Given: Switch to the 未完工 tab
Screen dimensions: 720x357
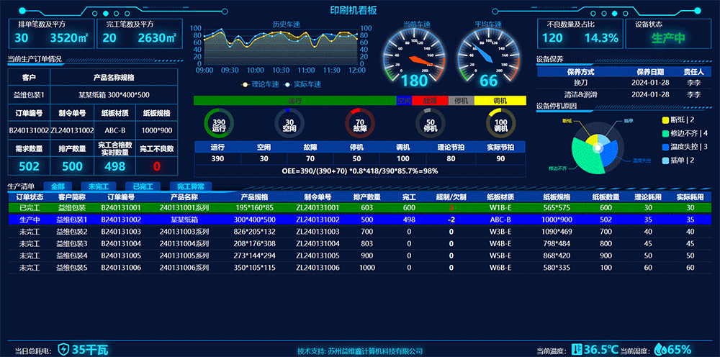Looking at the screenshot, I should point(99,186).
